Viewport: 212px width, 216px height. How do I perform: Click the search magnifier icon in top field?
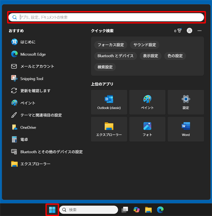[14, 17]
